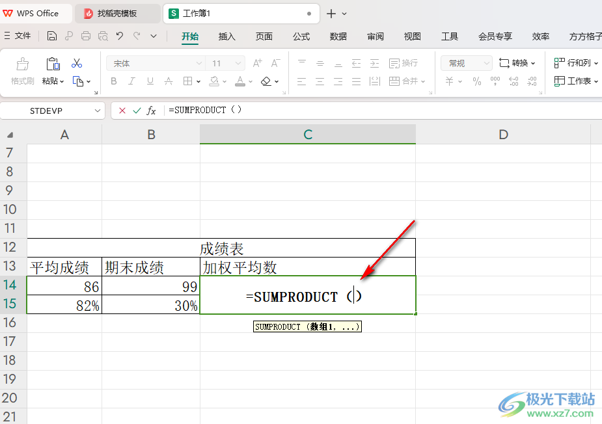Screen dimensions: 602x424
Task: Click the Paste clipboard icon
Action: click(53, 64)
